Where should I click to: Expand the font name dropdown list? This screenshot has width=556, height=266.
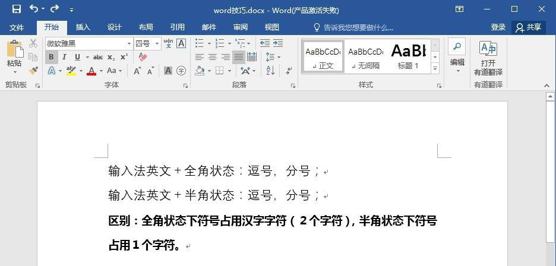[129, 43]
